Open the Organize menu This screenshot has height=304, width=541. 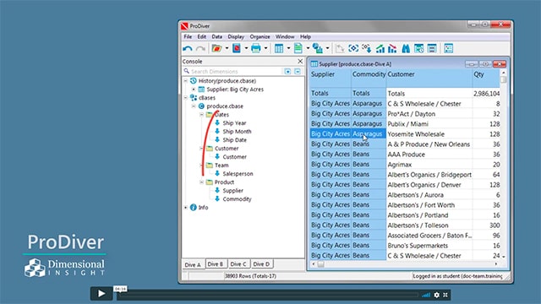[260, 36]
